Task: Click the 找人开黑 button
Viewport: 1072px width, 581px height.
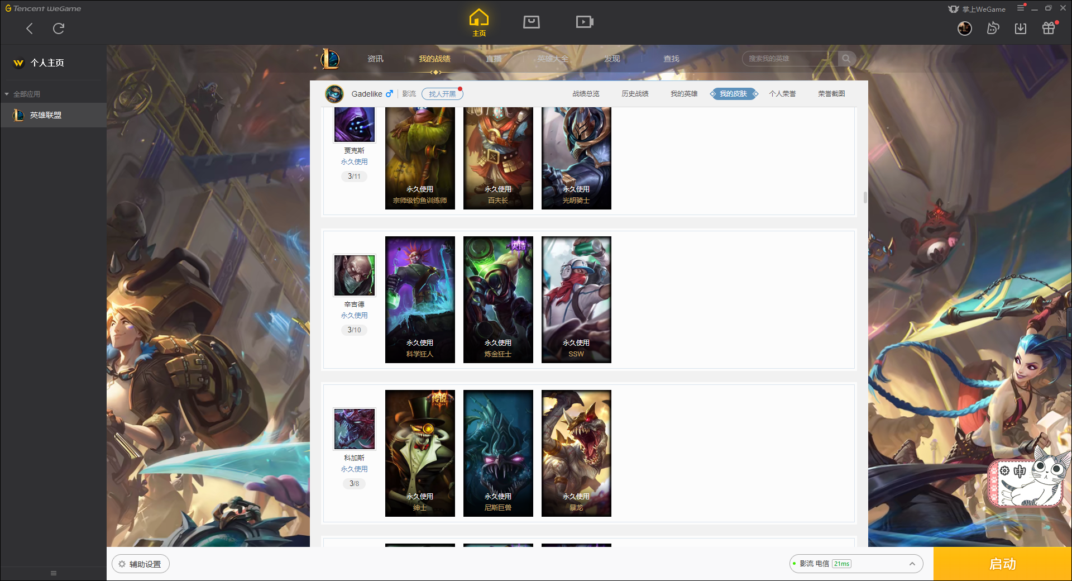Action: click(x=442, y=94)
